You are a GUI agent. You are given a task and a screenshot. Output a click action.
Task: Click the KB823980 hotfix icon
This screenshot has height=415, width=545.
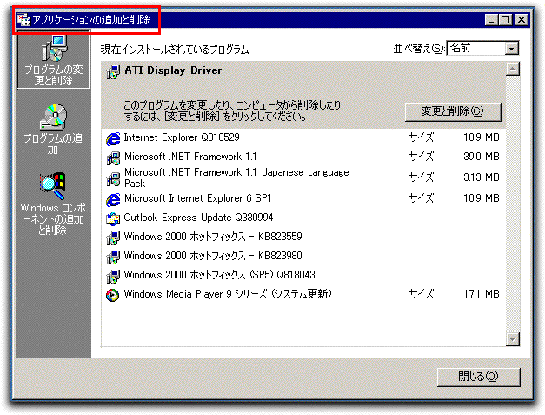pos(113,257)
